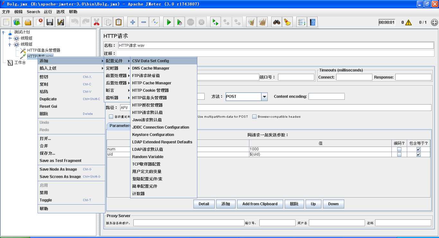
Task: Click the Save As toolbar icon
Action: pos(61,22)
